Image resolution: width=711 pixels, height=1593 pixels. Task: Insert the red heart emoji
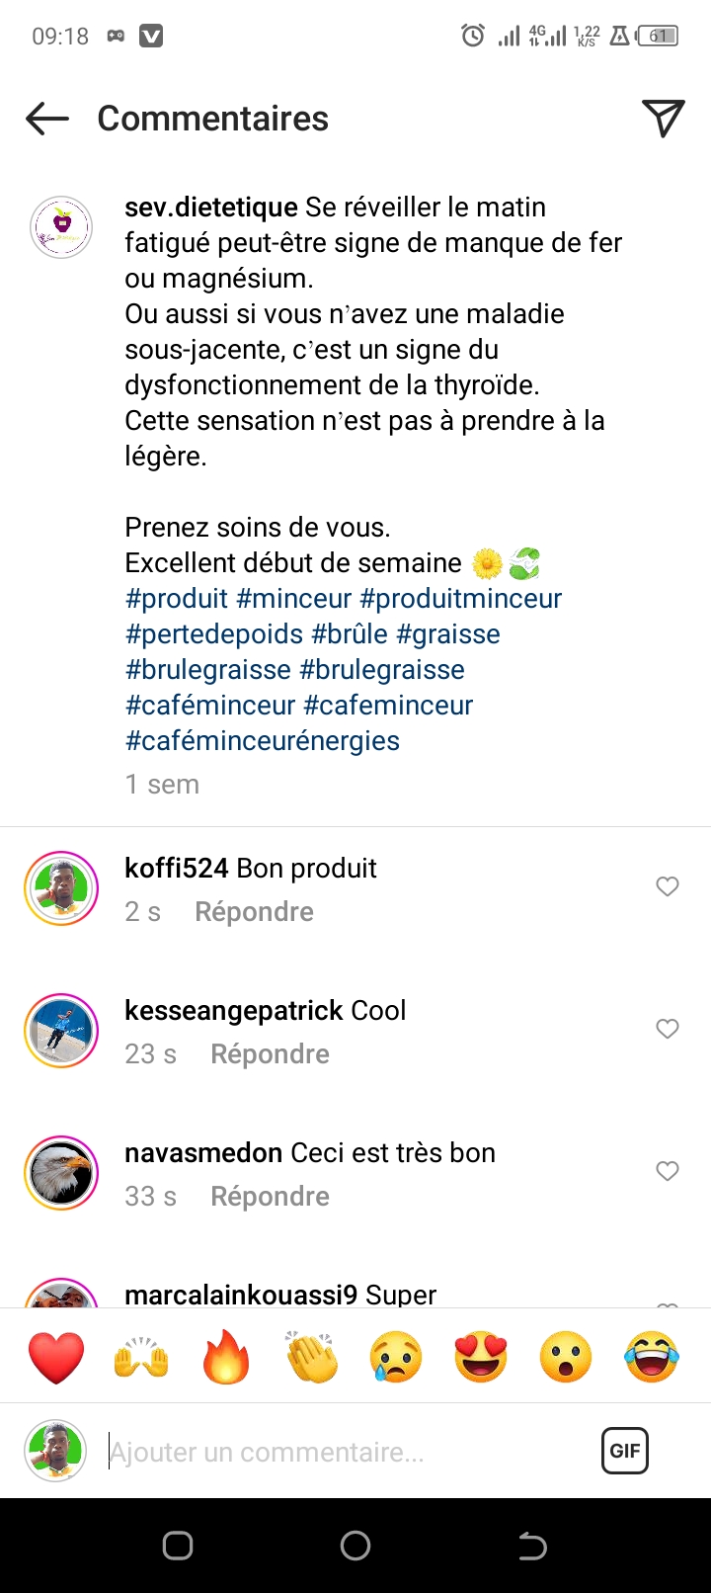pos(56,1357)
